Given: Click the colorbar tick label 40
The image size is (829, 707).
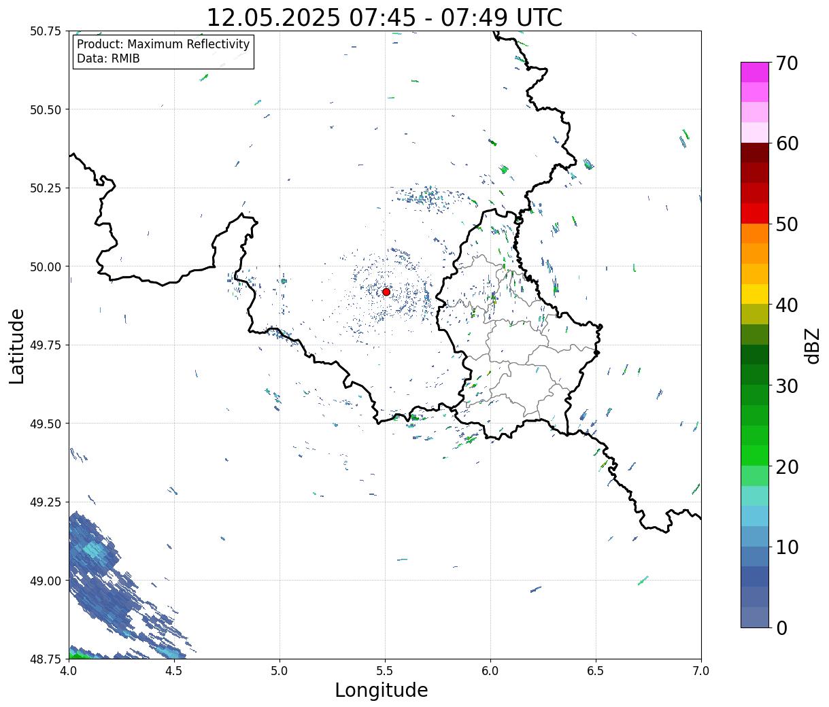Looking at the screenshot, I should tap(788, 305).
